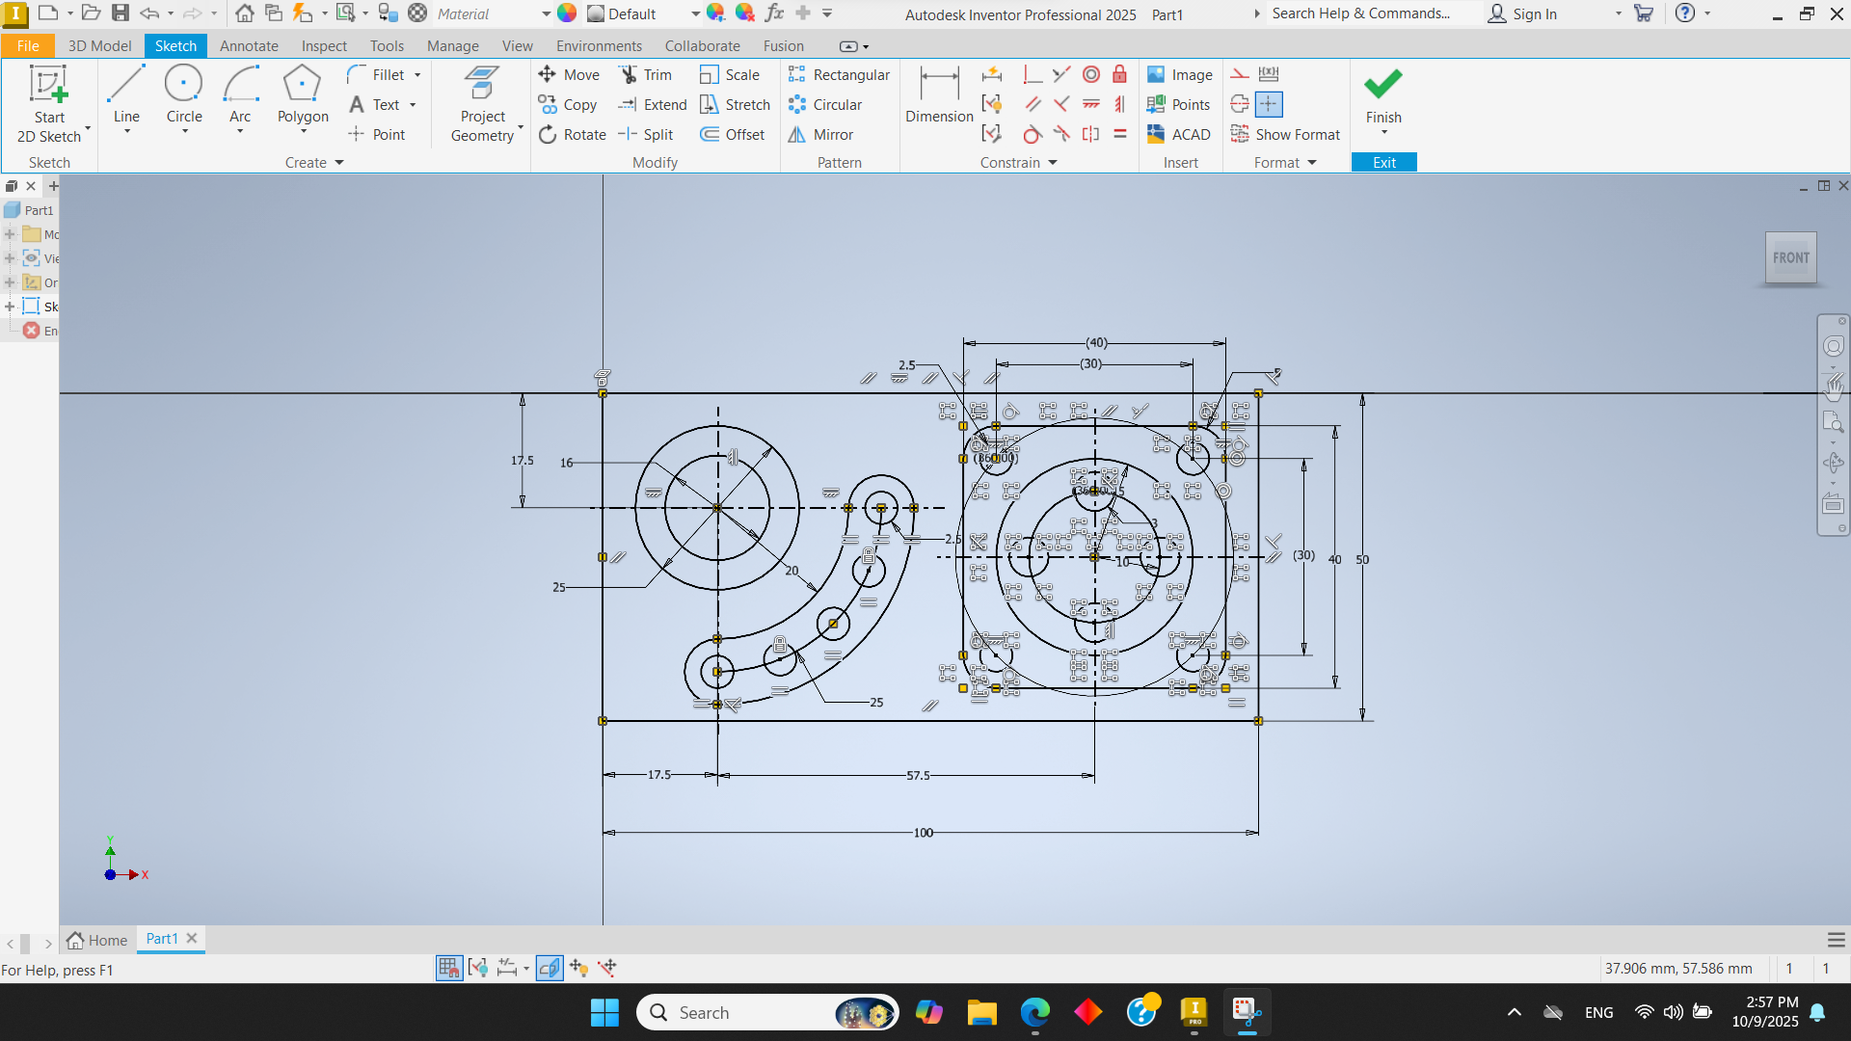Toggle Snap to Grid in status bar
Image resolution: width=1851 pixels, height=1041 pixels.
click(448, 968)
